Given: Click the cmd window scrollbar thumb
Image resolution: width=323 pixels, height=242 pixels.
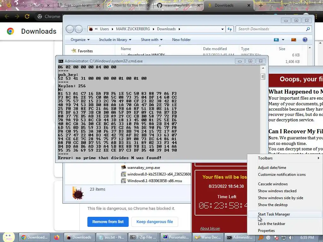Looking at the screenshot, I should 263,77.
